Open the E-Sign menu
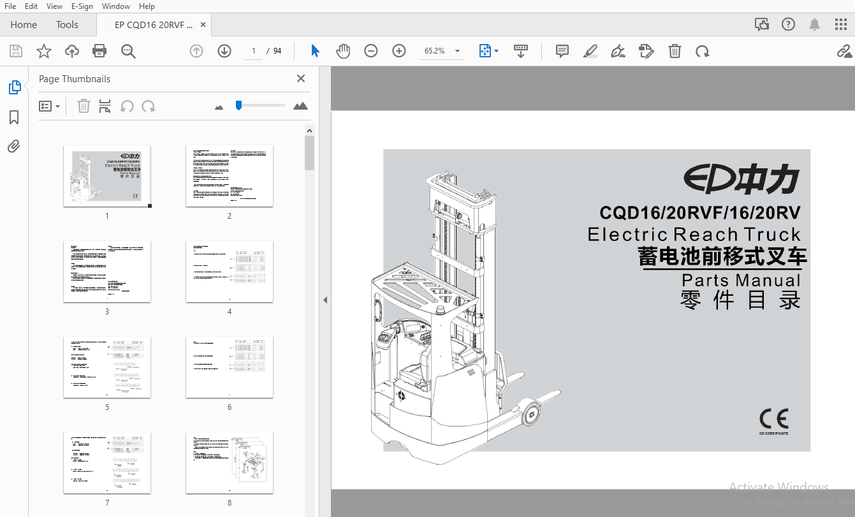Viewport: 855px width, 517px height. tap(82, 6)
